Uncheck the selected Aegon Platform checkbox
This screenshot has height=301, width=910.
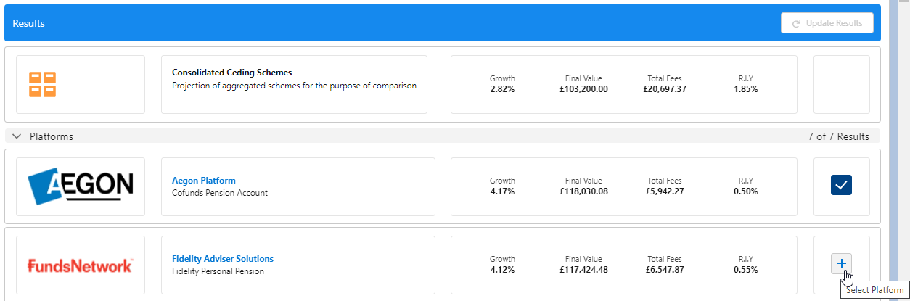point(841,186)
